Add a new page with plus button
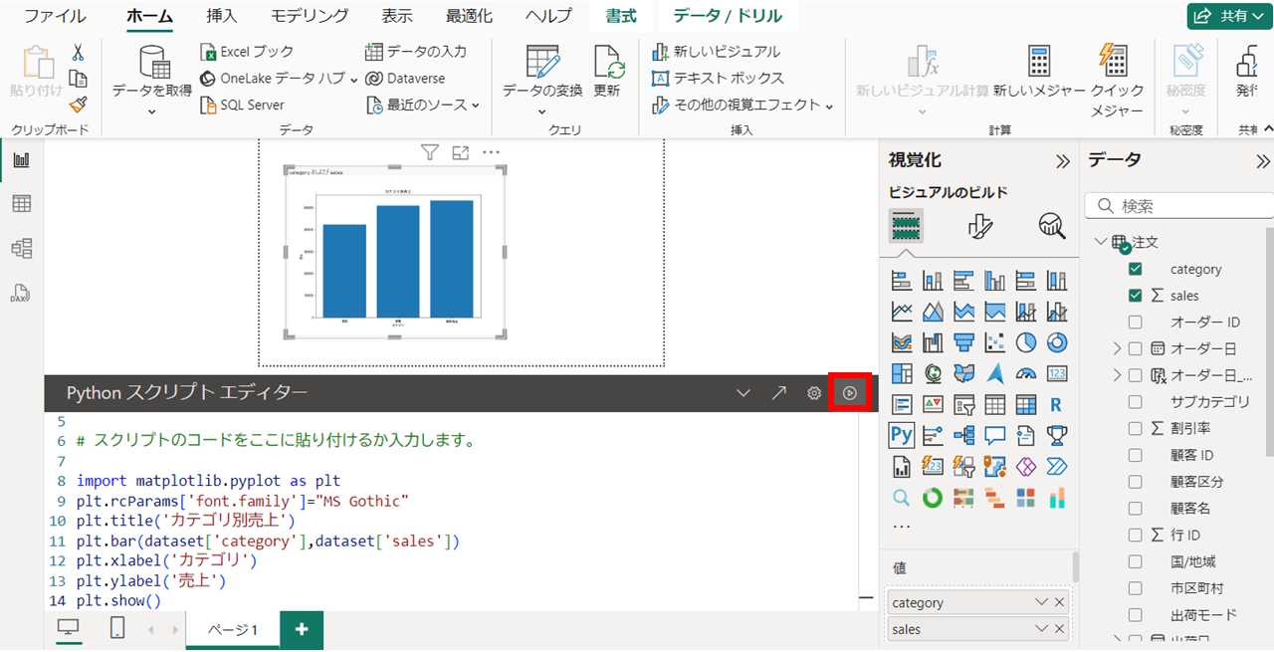1274x652 pixels. coord(302,629)
